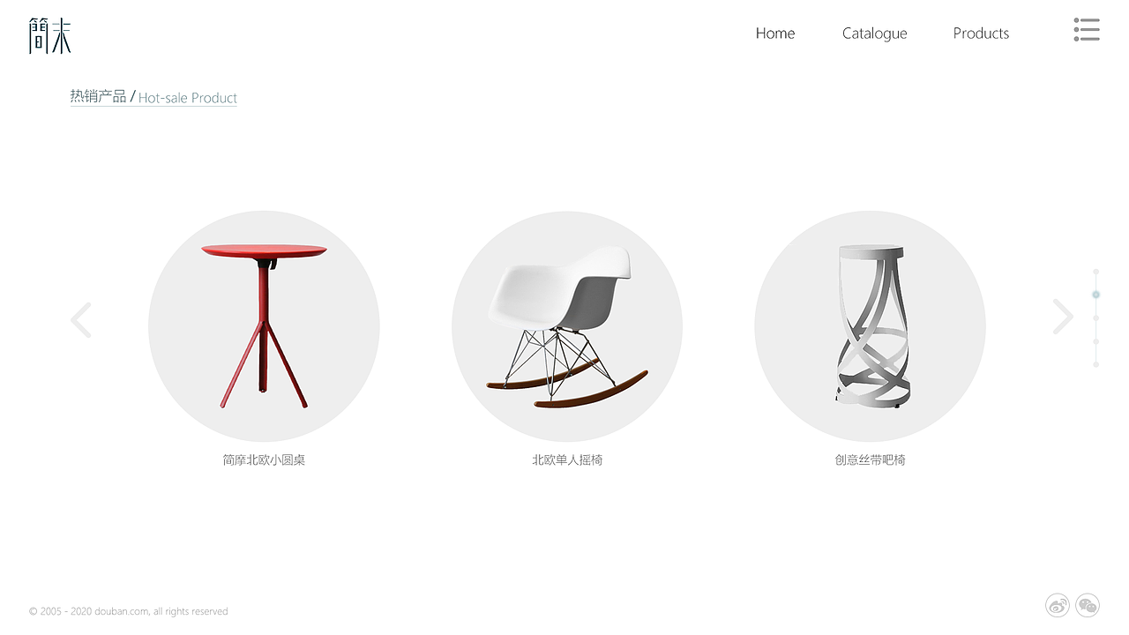This screenshot has height=635, width=1129.
Task: Open the ribbon bar stool product image
Action: [870, 326]
